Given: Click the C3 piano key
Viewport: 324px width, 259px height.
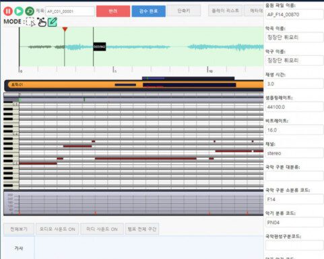Looking at the screenshot, I should pos(15,163).
